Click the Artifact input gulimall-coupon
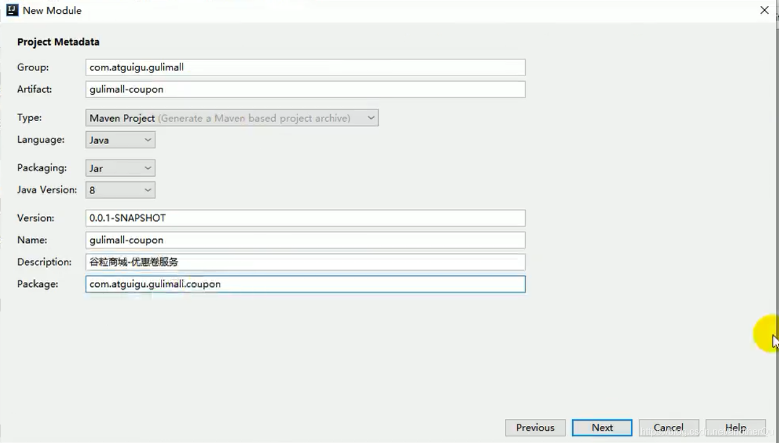Viewport: 779px width, 443px height. click(x=305, y=90)
